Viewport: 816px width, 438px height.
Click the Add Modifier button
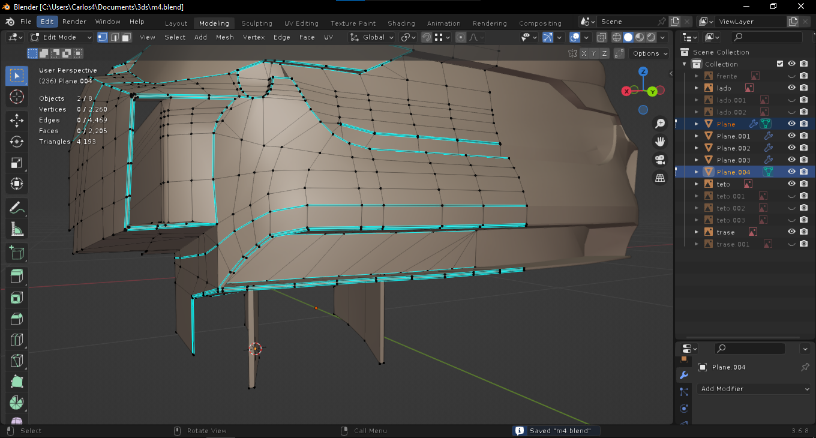coord(754,389)
